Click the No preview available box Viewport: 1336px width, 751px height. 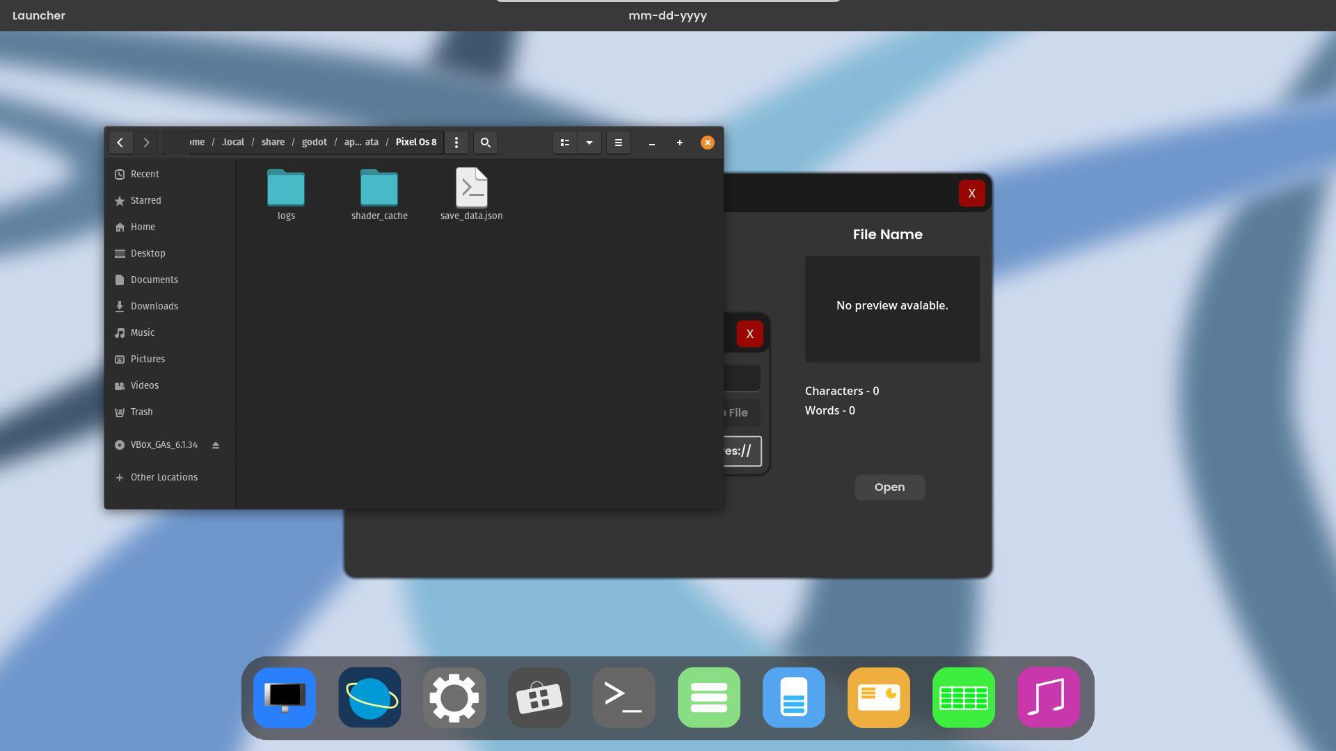[x=892, y=309]
